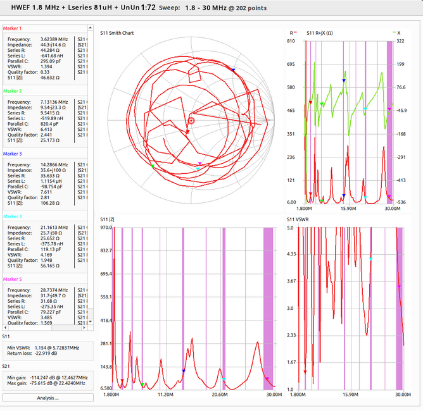The height and width of the screenshot is (411, 423).
Task: Select the Marker 5 heading
Action: click(x=13, y=279)
